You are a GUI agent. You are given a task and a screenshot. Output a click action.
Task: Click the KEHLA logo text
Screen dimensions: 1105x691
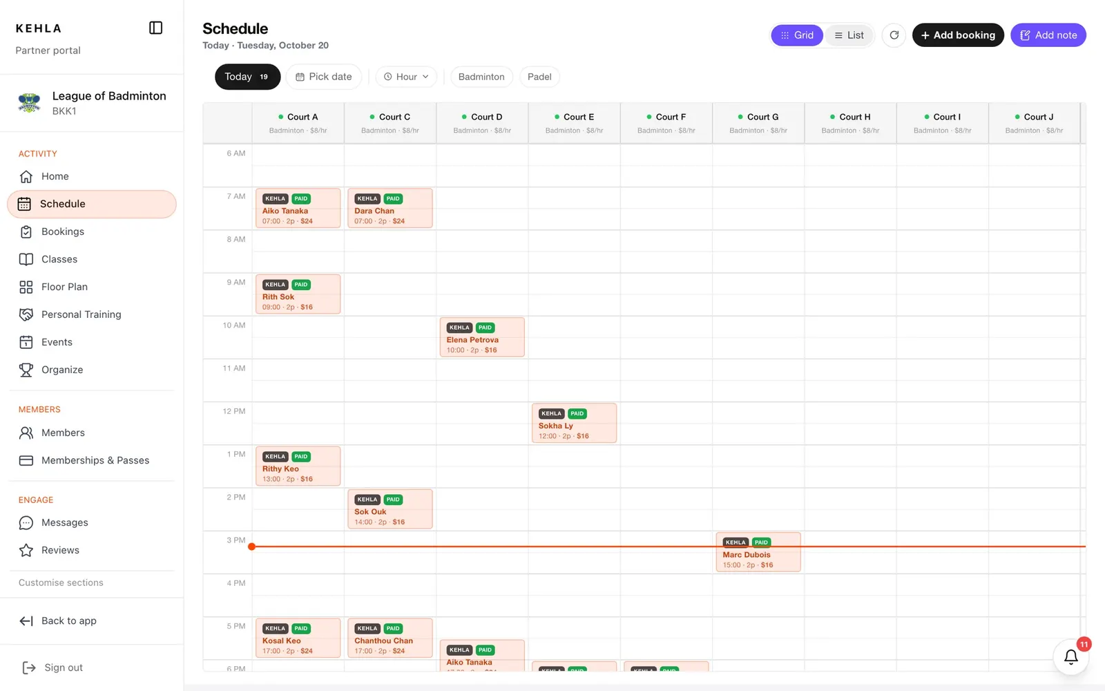tap(39, 28)
